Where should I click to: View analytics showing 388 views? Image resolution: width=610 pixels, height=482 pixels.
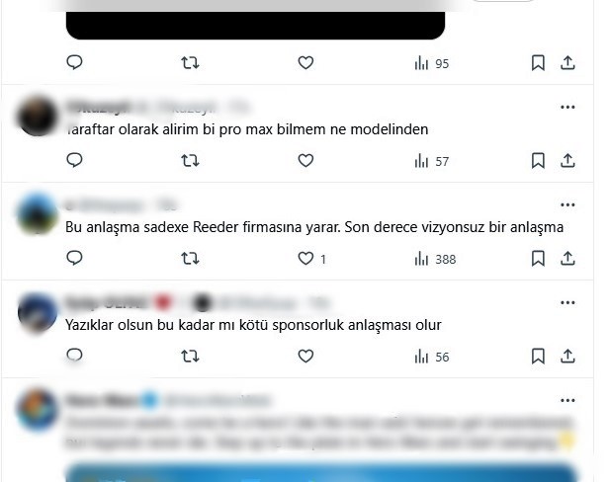435,259
